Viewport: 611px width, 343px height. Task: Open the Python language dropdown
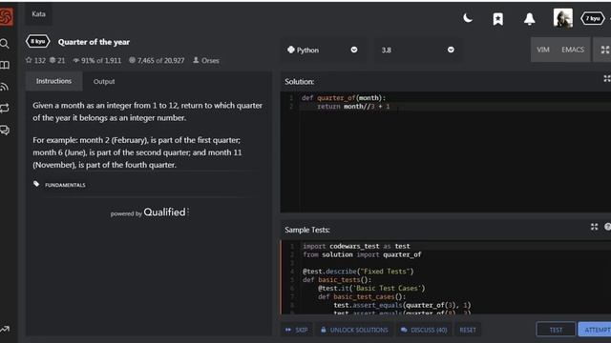[x=323, y=50]
